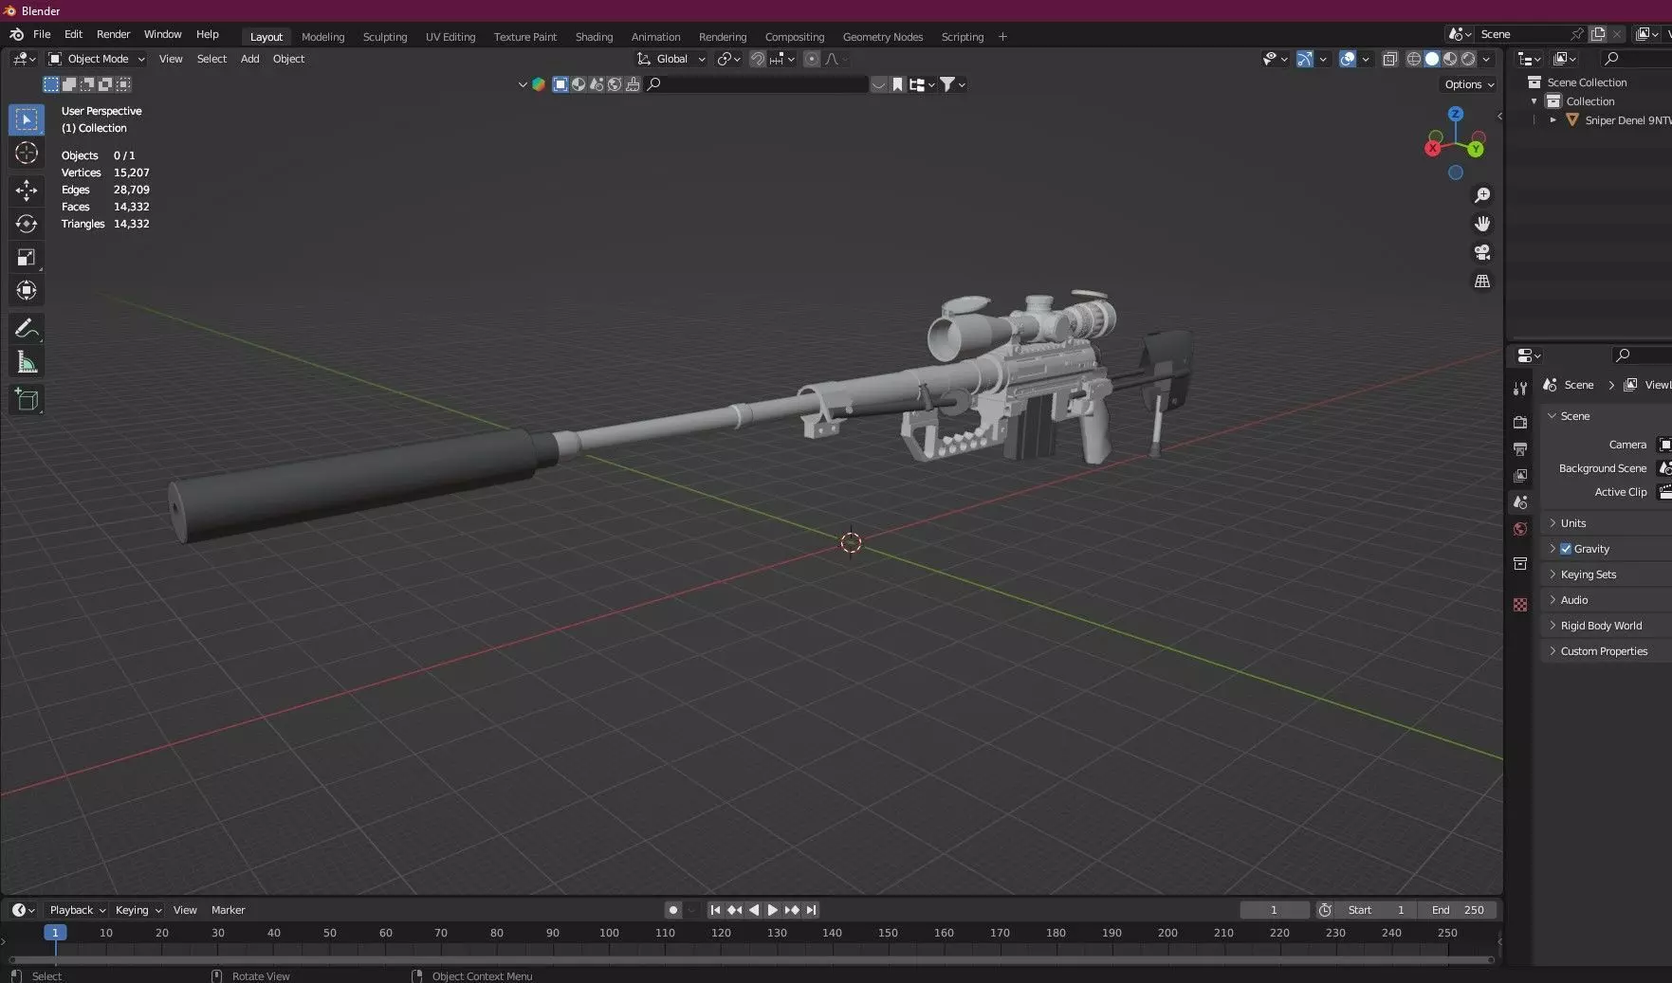Screen dimensions: 1672x983
Task: Open the Collection properties tab
Action: click(x=1520, y=564)
